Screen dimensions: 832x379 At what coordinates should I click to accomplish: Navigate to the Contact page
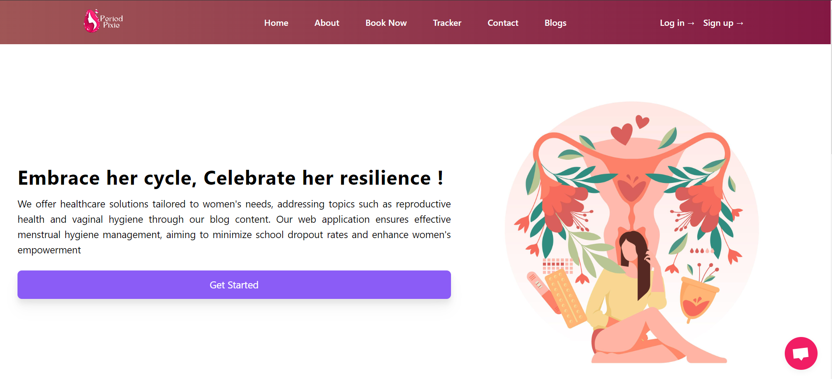[x=503, y=23]
